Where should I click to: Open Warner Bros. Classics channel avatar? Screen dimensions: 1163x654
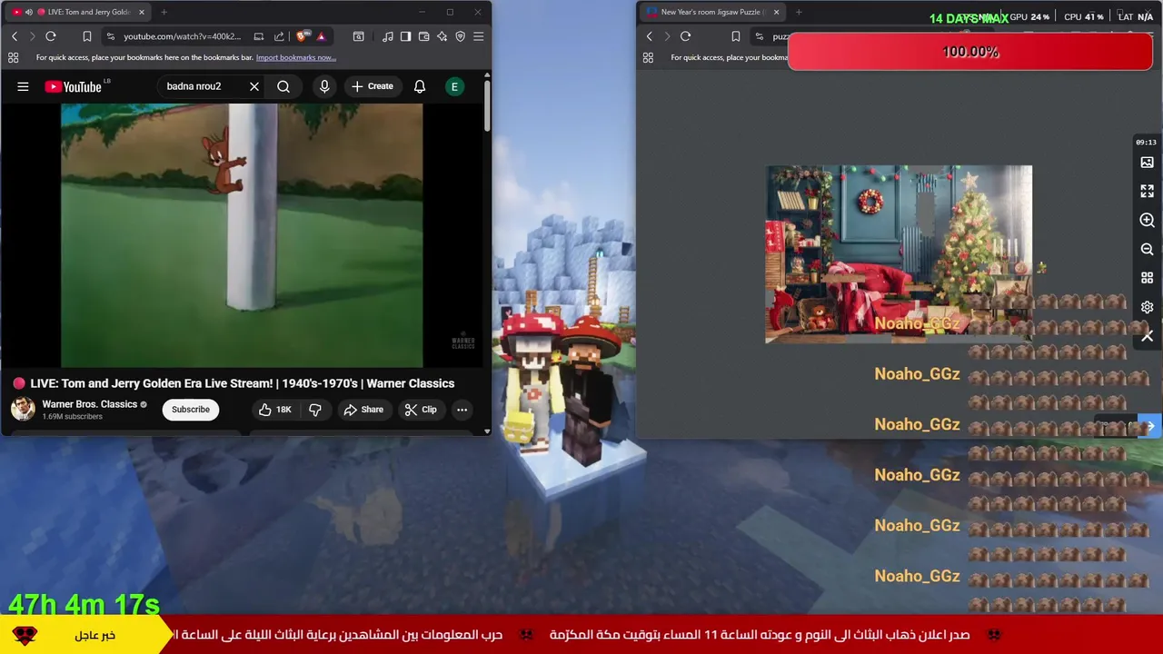coord(23,409)
